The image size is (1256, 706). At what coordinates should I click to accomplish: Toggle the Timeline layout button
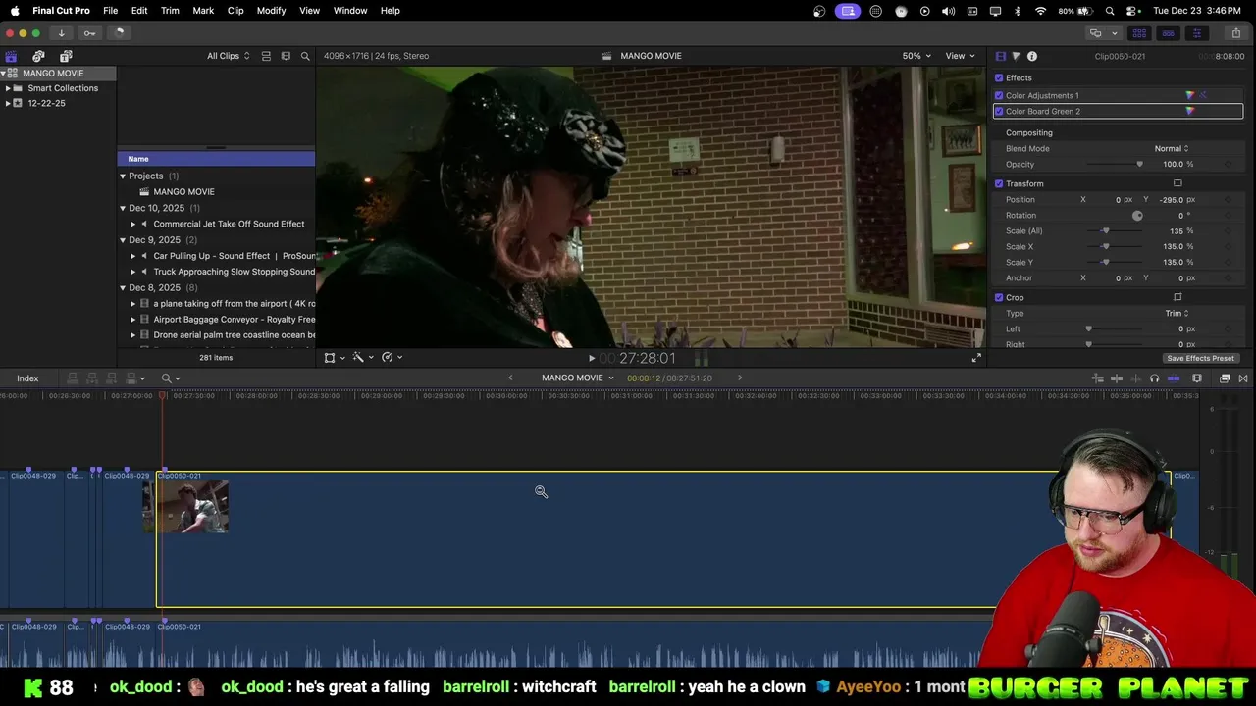(x=1168, y=33)
